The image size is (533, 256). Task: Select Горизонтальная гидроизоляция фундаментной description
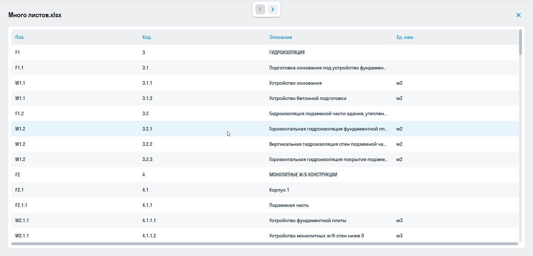[328, 129]
